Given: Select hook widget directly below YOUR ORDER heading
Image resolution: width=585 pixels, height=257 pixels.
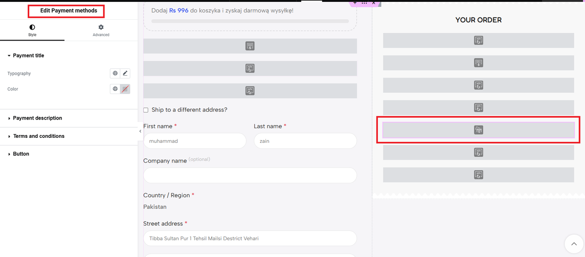Looking at the screenshot, I should (479, 41).
